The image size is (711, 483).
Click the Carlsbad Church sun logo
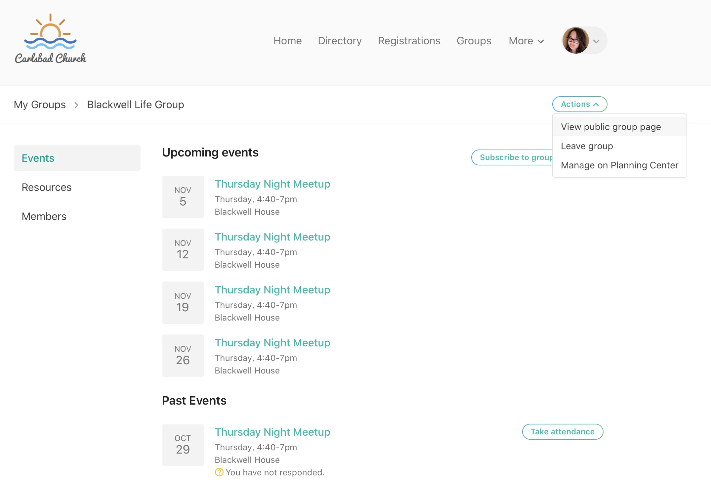[x=50, y=39]
